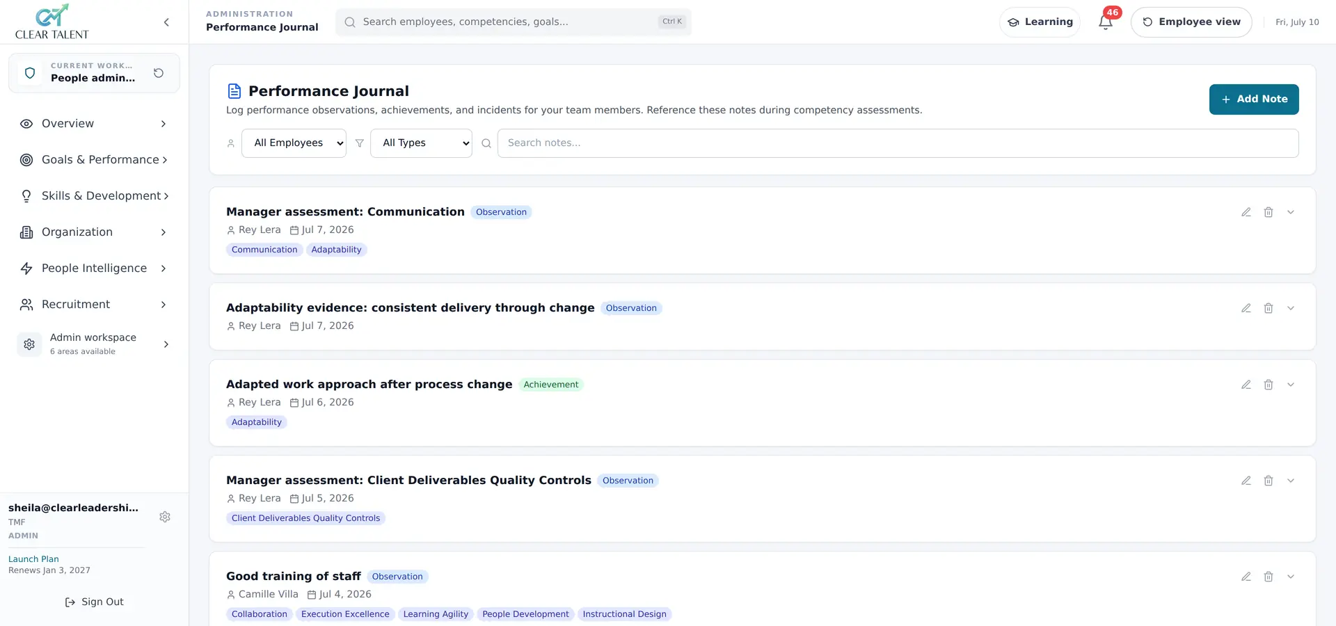Image resolution: width=1336 pixels, height=626 pixels.
Task: Click the Achievement type badge
Action: [550, 385]
